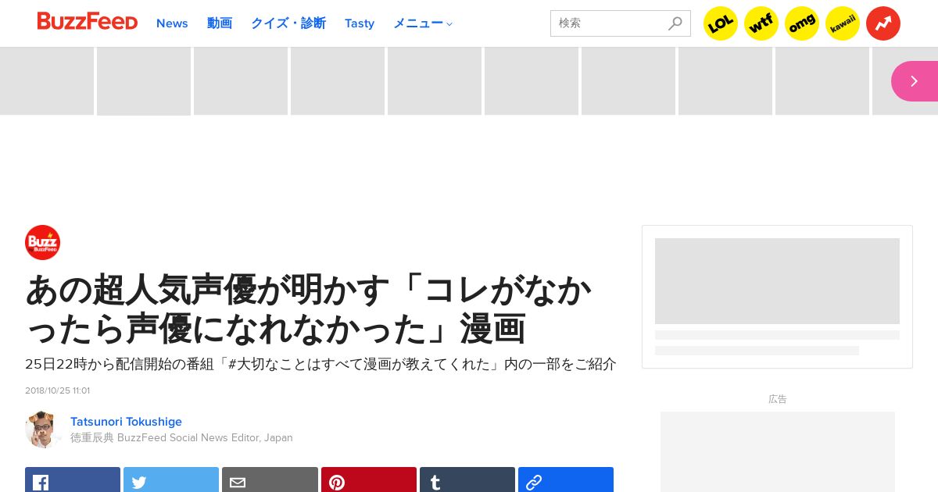Click the search magnifier icon

pyautogui.click(x=675, y=23)
